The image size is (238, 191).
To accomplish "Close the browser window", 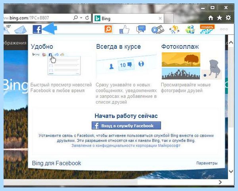I will 226,8.
